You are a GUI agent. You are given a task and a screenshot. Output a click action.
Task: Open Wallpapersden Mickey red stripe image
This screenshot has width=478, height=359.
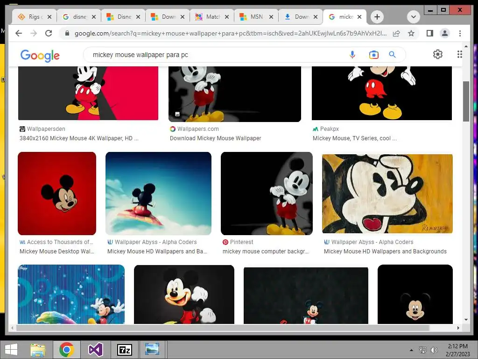pyautogui.click(x=88, y=93)
